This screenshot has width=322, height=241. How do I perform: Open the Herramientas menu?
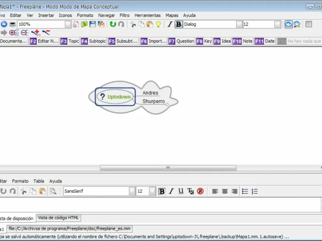[147, 15]
